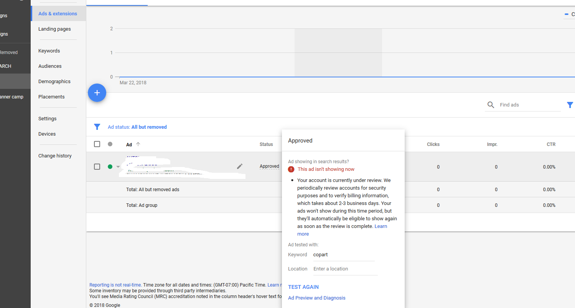Click the 'Enter a location' field
The image size is (575, 308).
click(x=344, y=269)
